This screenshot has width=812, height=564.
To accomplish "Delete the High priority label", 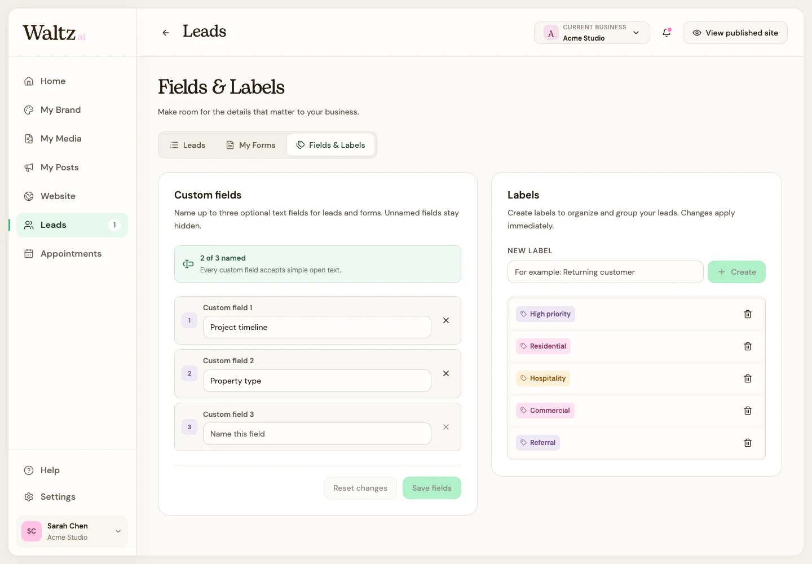I will [x=748, y=314].
